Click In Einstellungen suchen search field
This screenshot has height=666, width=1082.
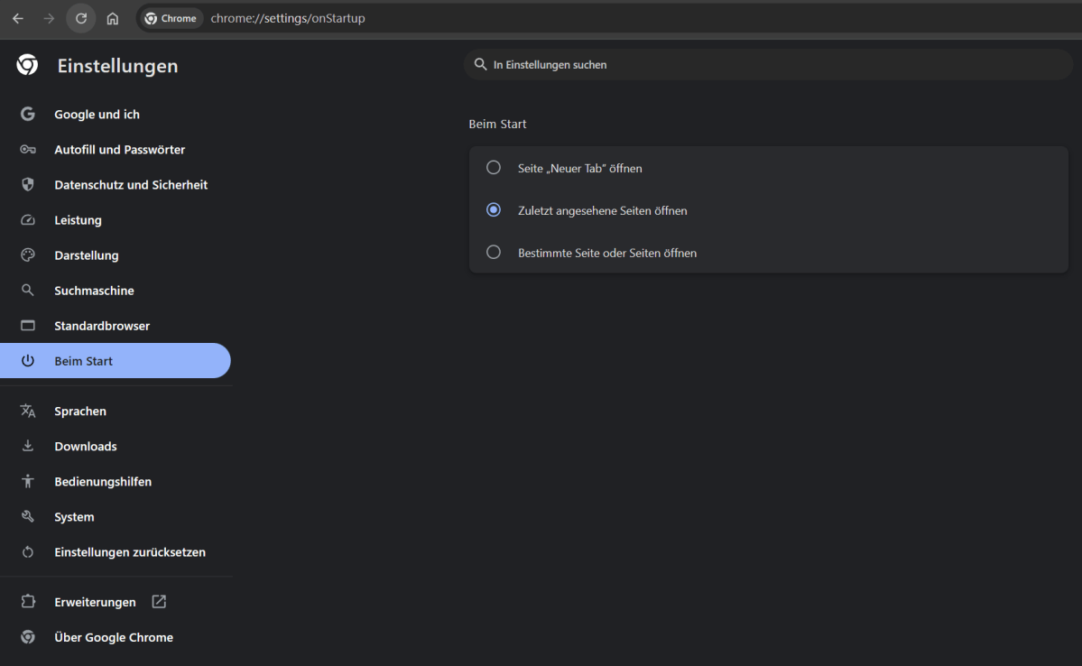pos(768,64)
